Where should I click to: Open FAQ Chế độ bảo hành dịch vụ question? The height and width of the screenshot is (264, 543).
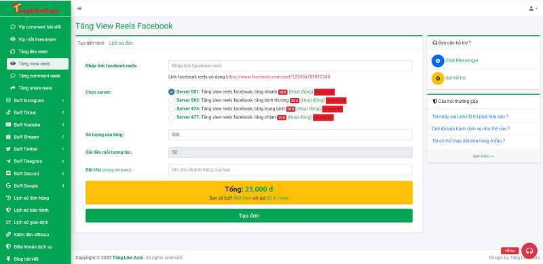[470, 129]
